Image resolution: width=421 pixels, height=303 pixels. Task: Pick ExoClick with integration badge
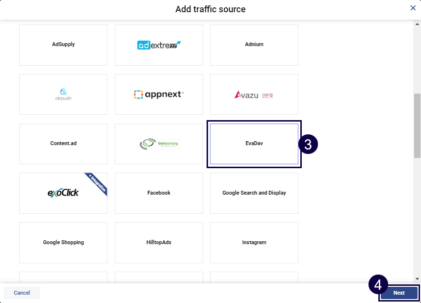(63, 193)
